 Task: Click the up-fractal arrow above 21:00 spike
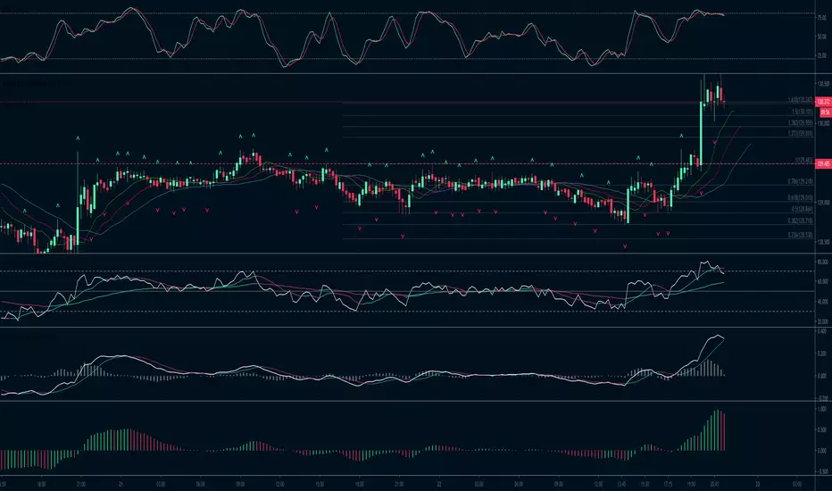(78, 138)
